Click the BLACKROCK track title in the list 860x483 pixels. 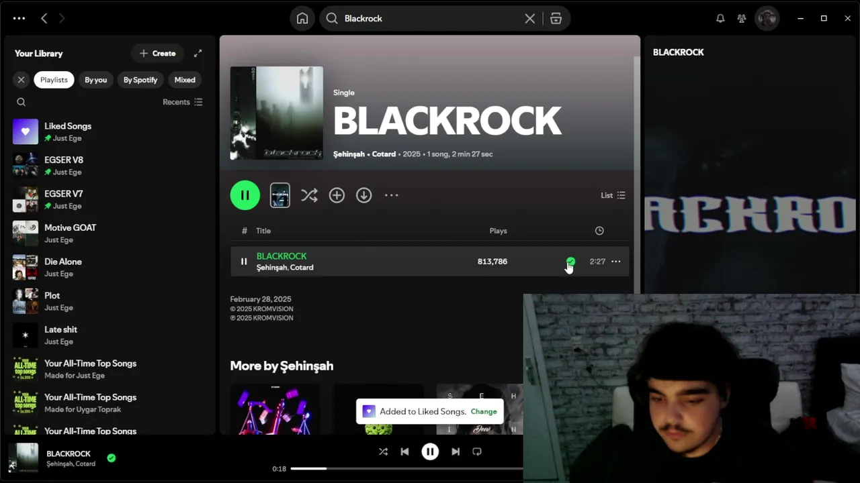click(282, 256)
